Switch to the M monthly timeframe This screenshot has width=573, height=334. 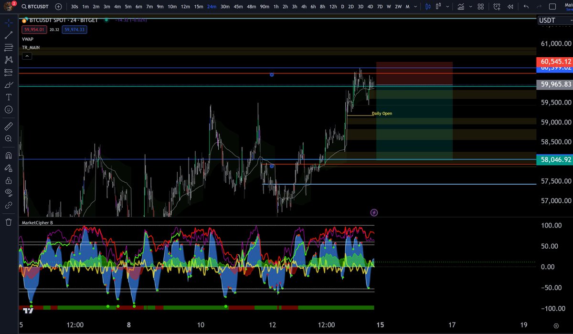click(407, 7)
